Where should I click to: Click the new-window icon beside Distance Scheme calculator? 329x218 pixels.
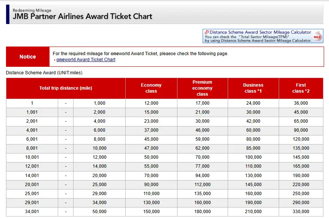point(206,32)
